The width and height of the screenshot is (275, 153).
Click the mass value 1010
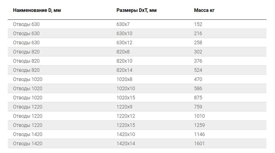(199, 116)
